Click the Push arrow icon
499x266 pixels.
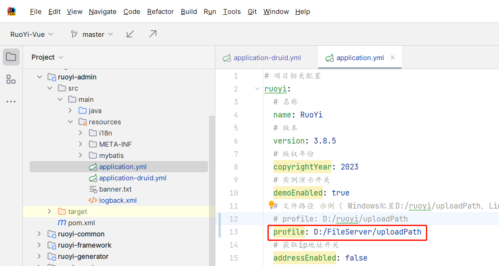[153, 34]
